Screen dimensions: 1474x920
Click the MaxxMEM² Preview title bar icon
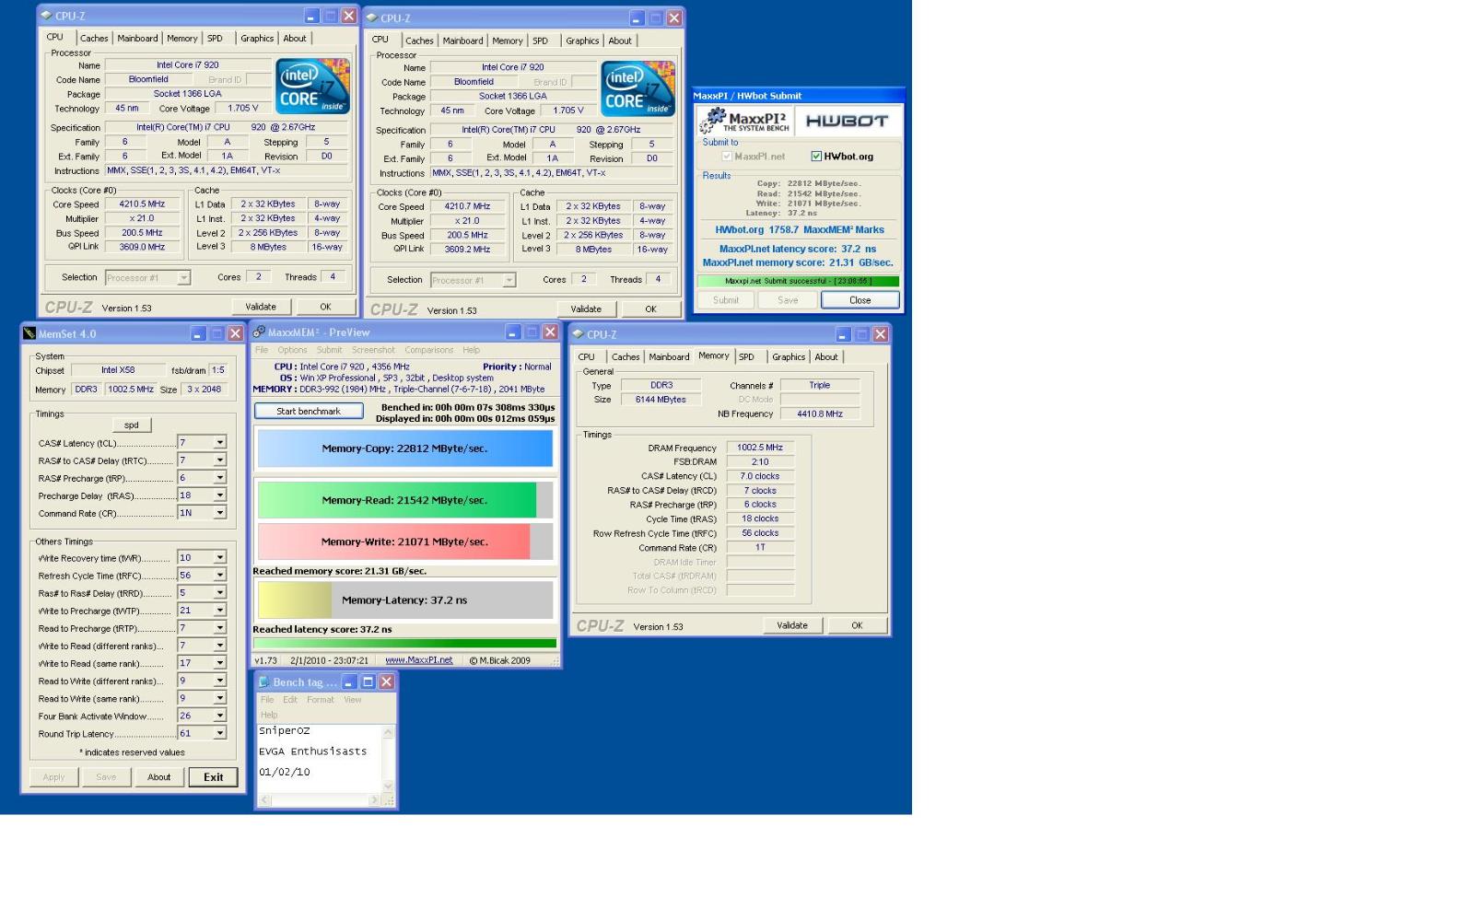260,332
